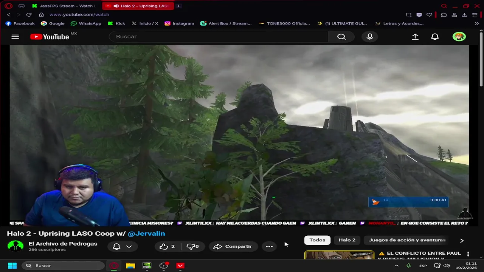Start voice search with the microphone icon

(370, 37)
